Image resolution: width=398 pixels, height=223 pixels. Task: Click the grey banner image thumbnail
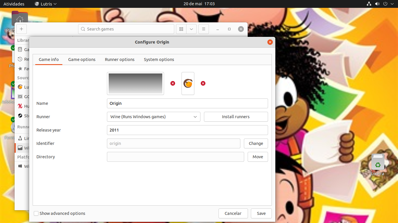point(135,83)
